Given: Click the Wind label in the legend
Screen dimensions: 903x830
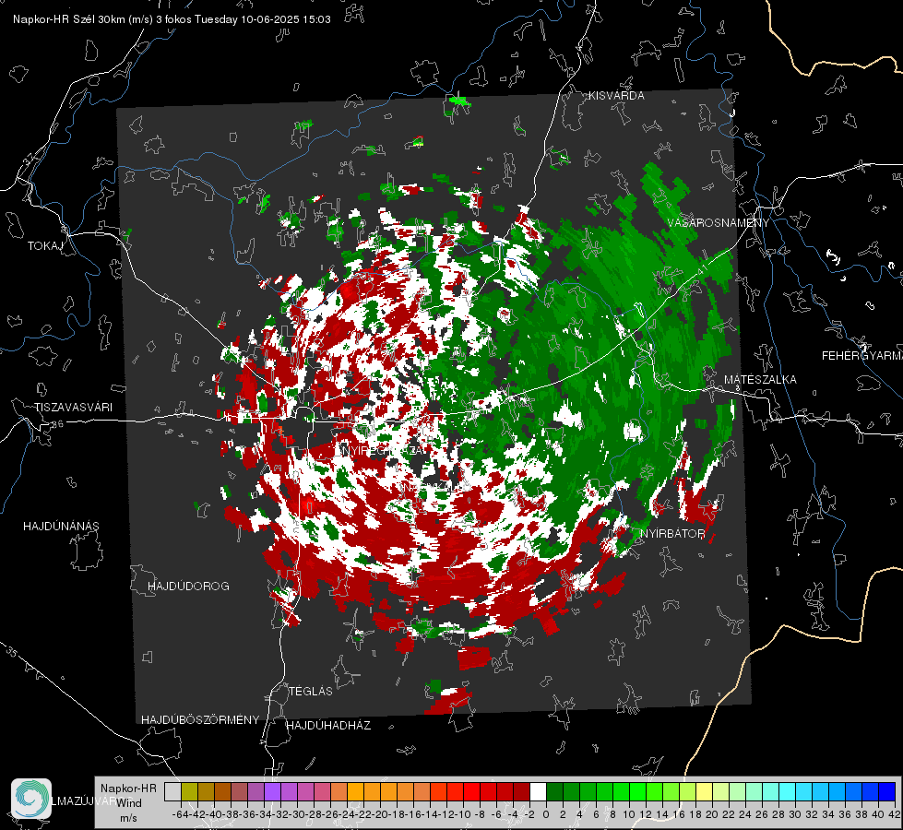Looking at the screenshot, I should pos(128,803).
